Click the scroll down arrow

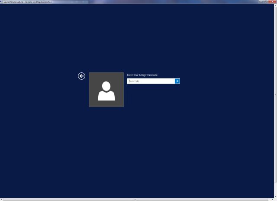click(275, 196)
